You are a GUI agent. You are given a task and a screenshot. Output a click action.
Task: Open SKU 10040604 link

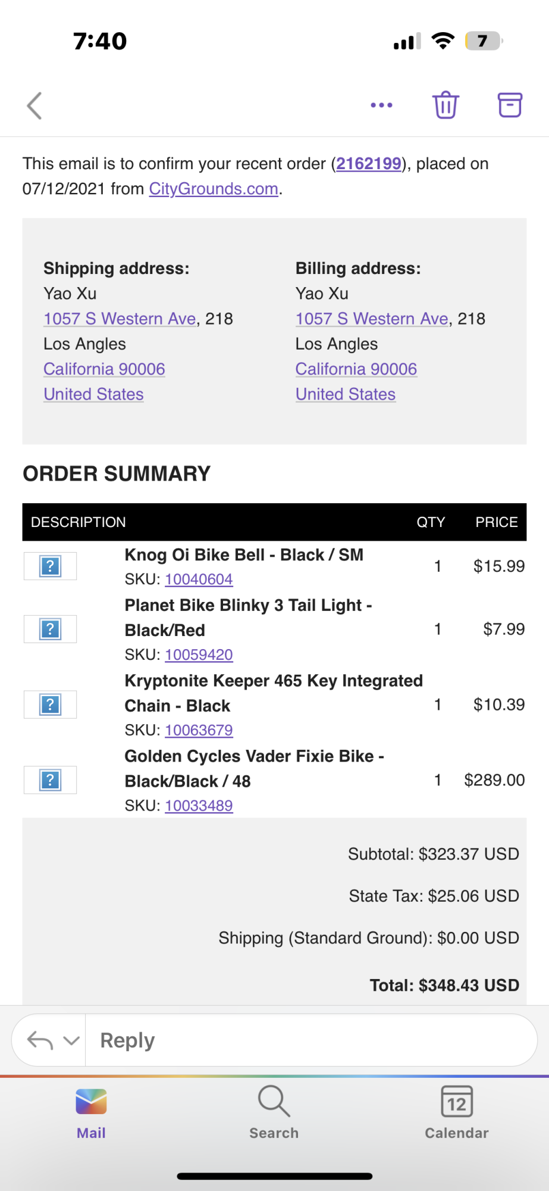(199, 579)
